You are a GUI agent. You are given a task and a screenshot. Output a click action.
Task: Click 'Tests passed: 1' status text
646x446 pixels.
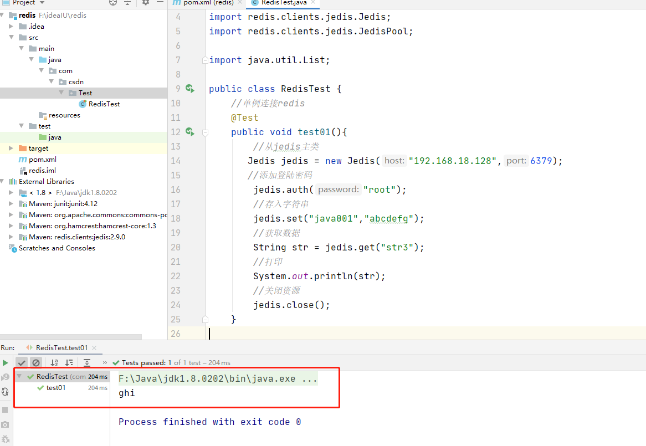pos(146,363)
